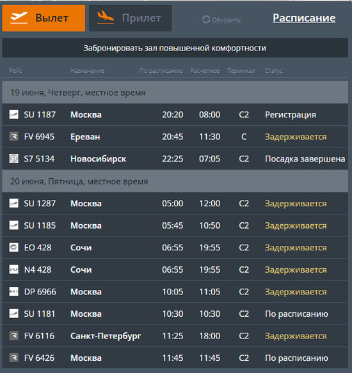
Task: Click the Терминал column header
Action: coord(241,71)
